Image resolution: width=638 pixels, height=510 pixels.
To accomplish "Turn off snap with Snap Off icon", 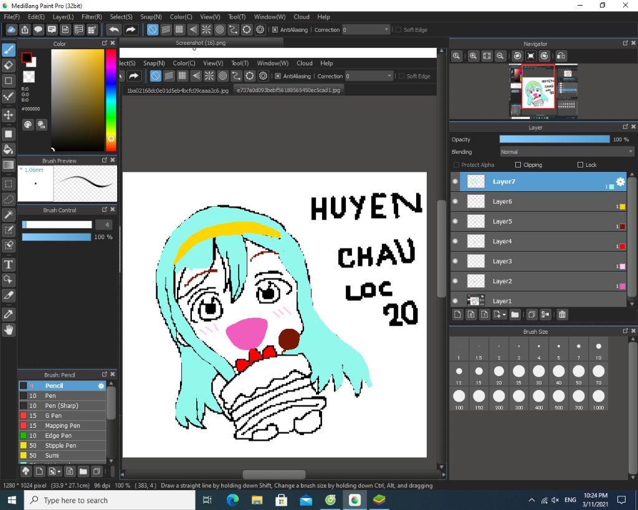I will click(x=152, y=30).
